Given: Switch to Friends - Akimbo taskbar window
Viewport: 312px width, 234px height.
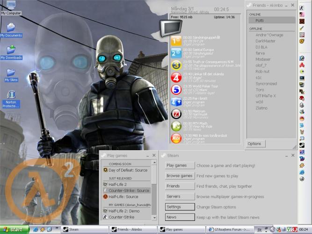Looking at the screenshot, I should point(131,229).
